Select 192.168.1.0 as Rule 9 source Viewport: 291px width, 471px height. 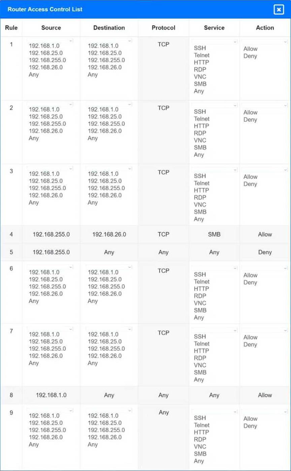pos(44,416)
